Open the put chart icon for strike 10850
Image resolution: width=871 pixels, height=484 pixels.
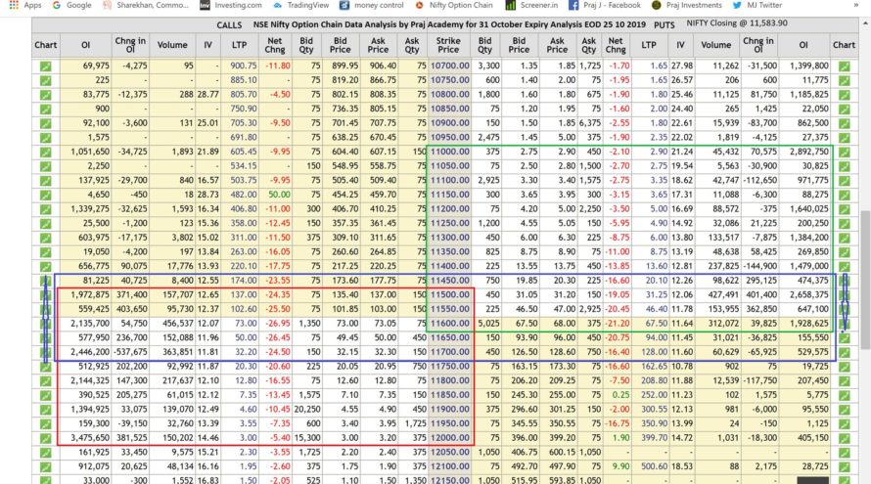845,109
